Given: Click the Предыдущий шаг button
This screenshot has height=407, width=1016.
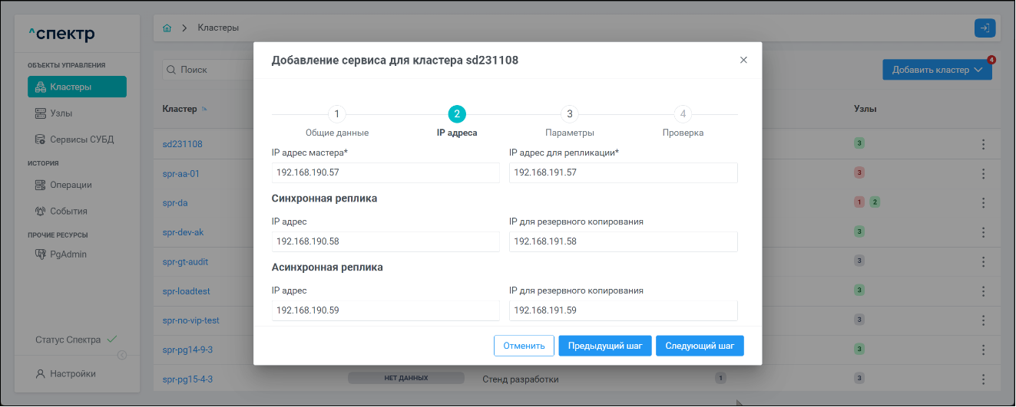Looking at the screenshot, I should click(x=605, y=346).
